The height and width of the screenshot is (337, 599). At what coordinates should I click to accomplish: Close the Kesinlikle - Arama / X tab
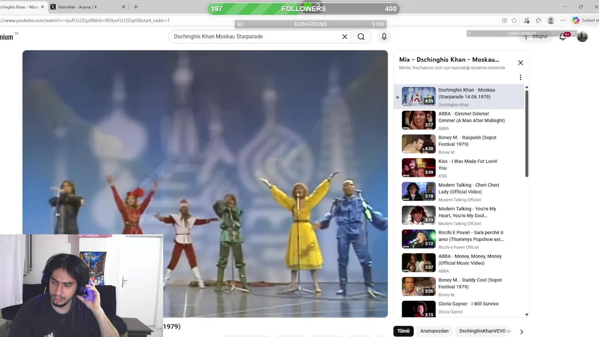124,7
